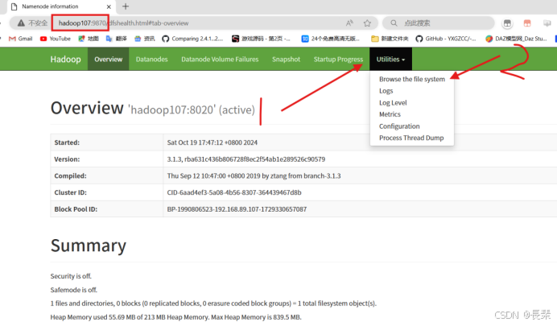
Task: Switch to the Datanodes tab
Action: pyautogui.click(x=151, y=60)
